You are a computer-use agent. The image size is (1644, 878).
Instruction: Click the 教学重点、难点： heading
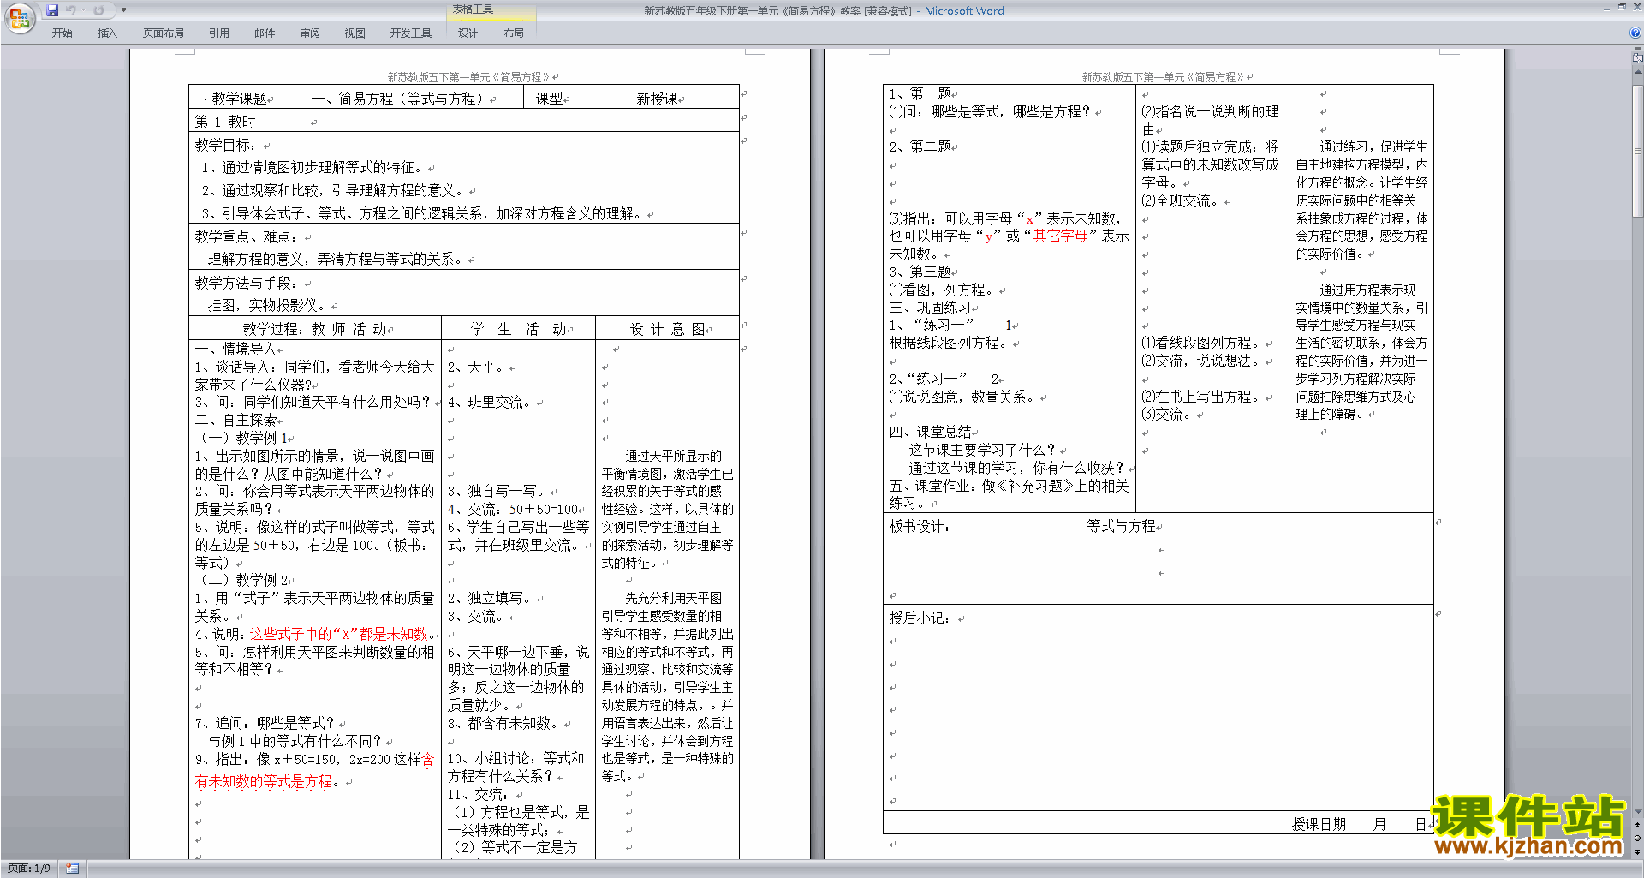[x=245, y=236]
